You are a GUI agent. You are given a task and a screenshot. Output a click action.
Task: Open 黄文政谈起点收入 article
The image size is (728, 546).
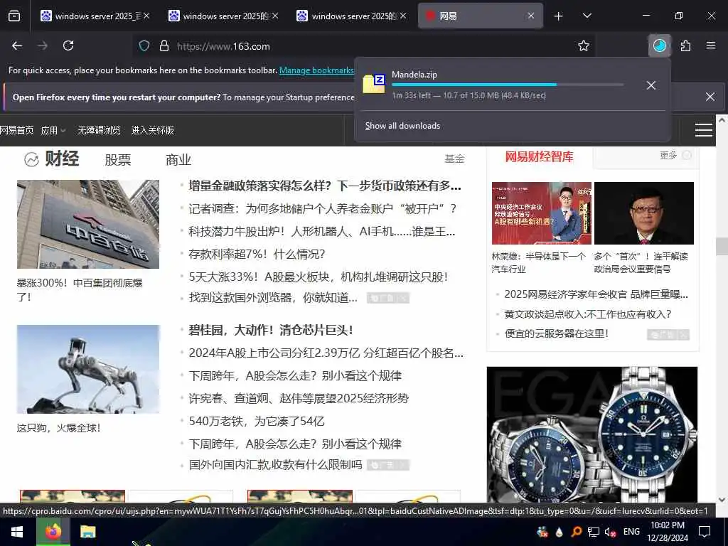point(588,314)
